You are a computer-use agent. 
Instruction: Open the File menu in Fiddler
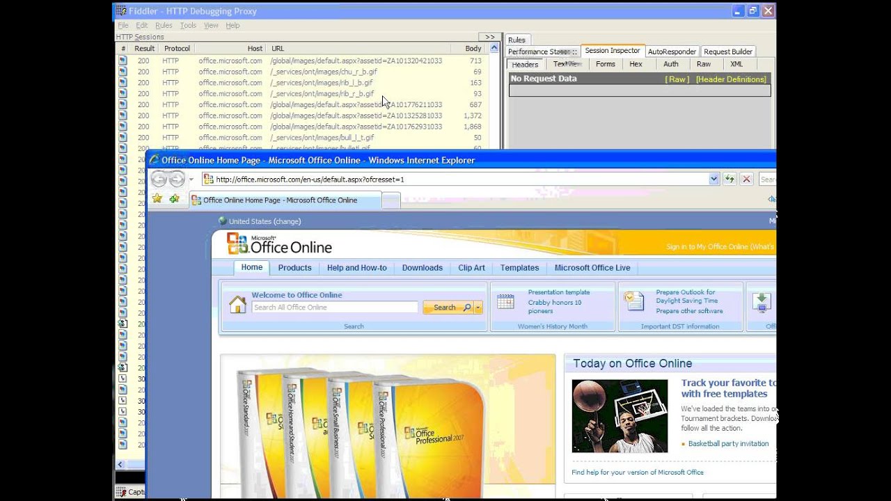click(x=123, y=25)
